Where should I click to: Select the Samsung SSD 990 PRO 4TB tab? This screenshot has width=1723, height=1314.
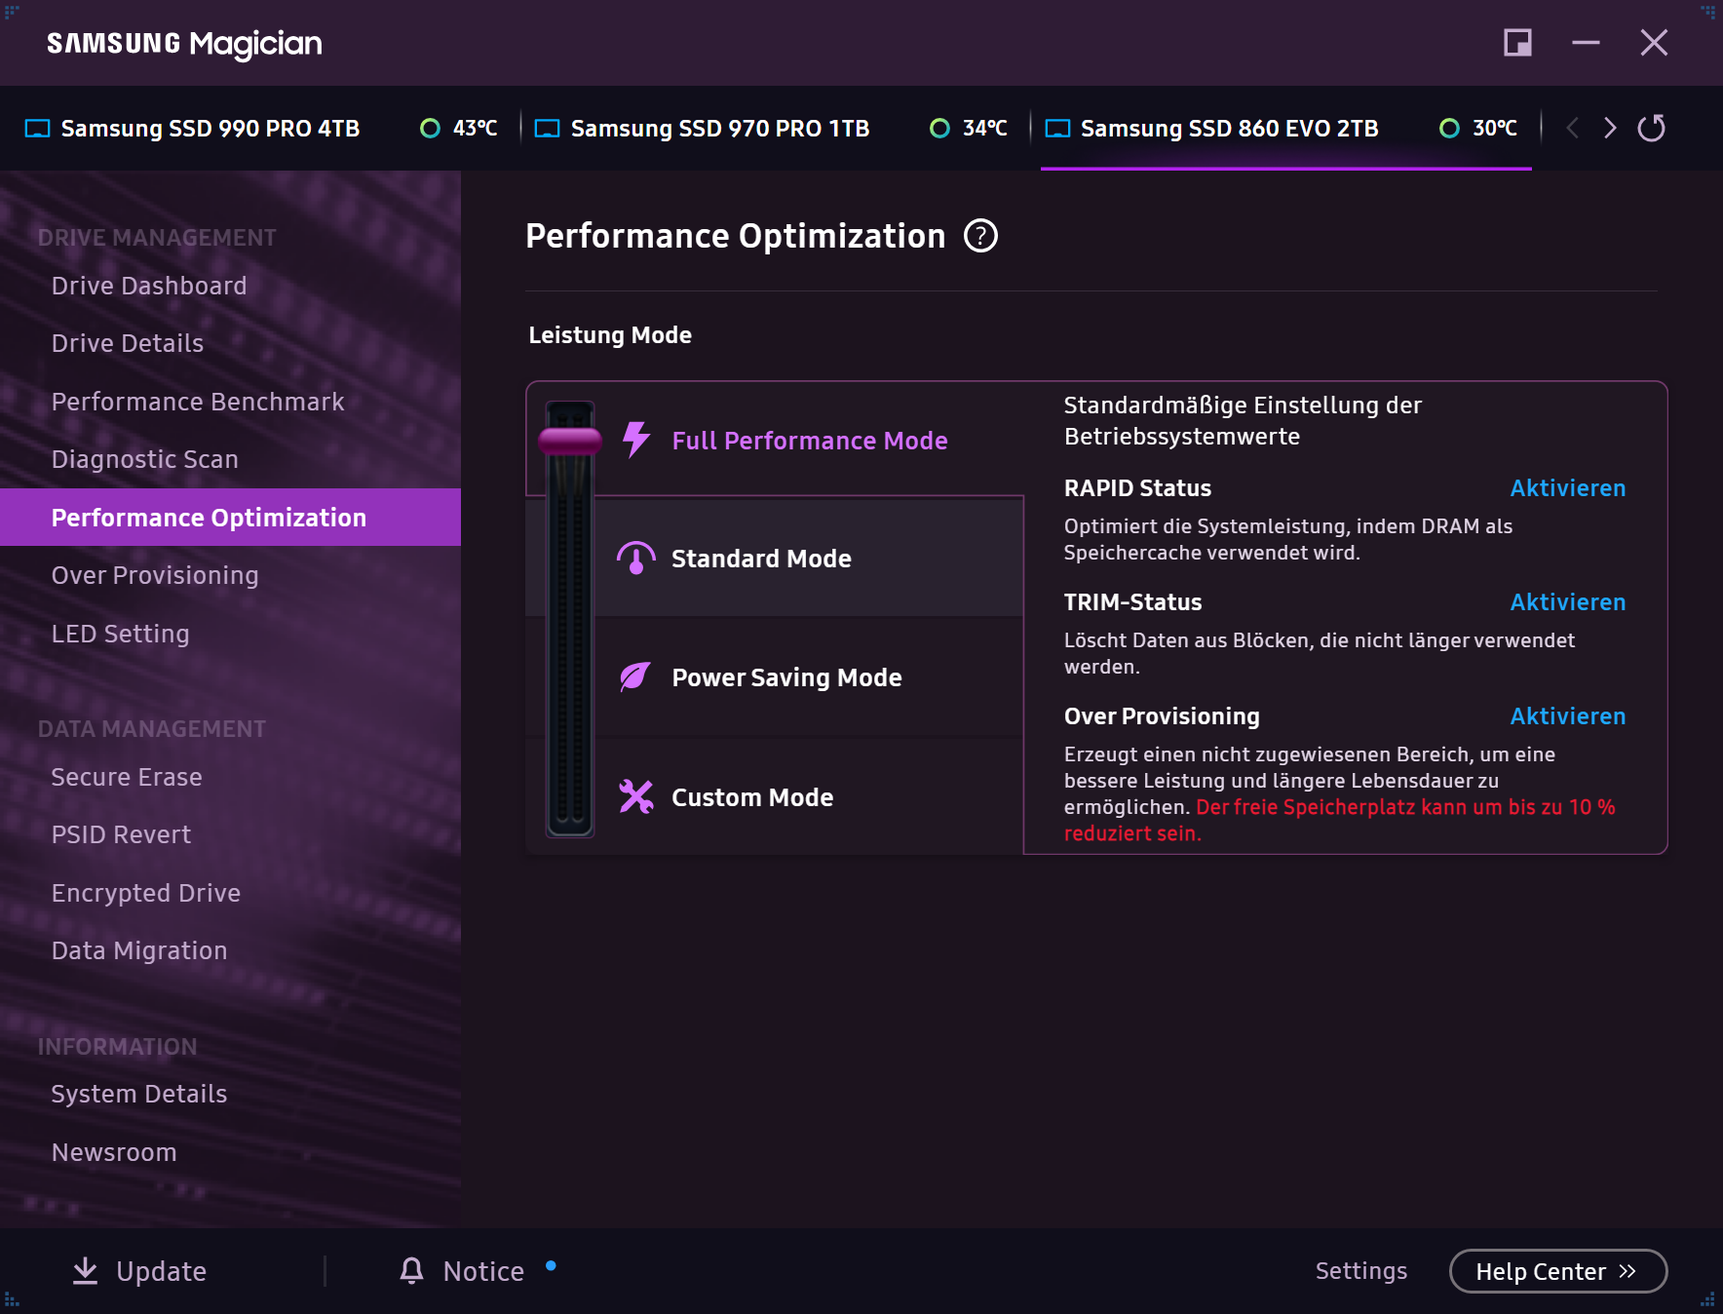261,128
